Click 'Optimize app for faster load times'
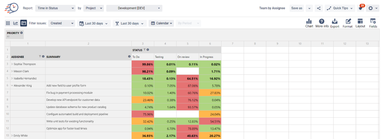 click(67, 128)
